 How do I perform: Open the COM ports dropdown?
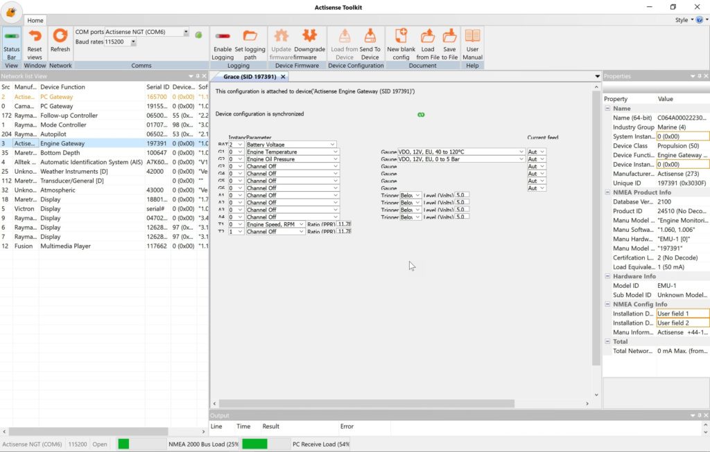[x=186, y=32]
